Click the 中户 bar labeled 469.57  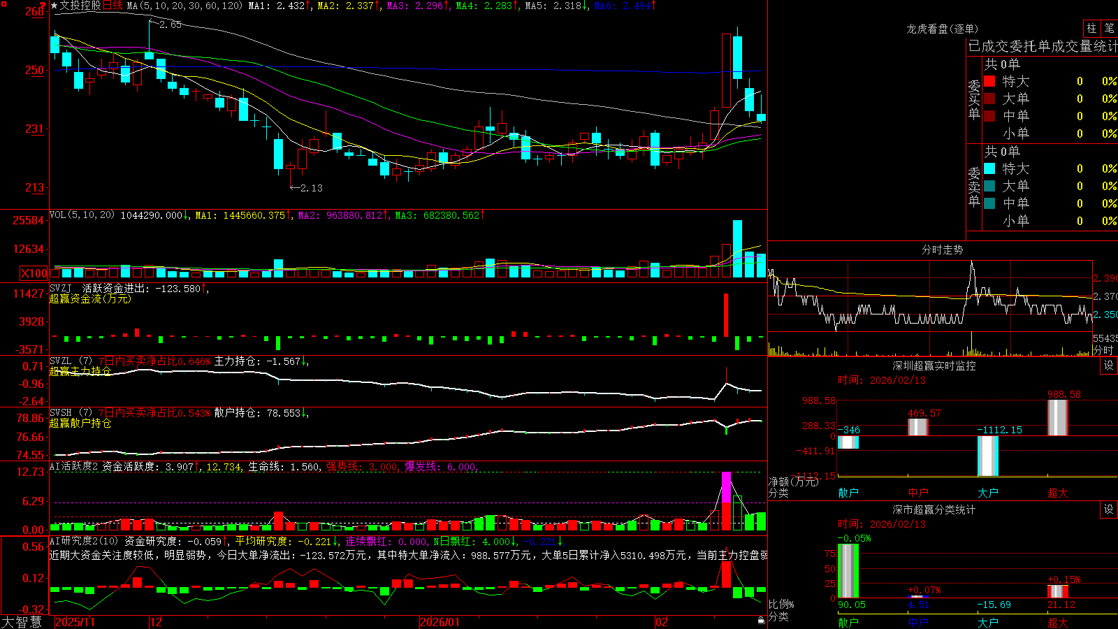[918, 427]
